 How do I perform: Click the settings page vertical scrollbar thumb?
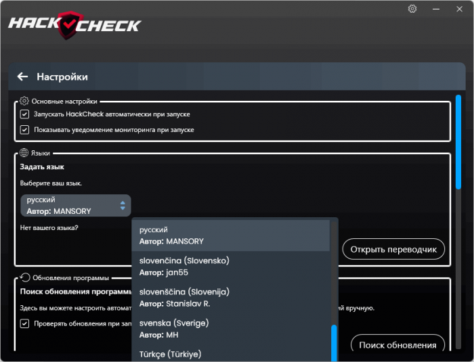click(458, 142)
